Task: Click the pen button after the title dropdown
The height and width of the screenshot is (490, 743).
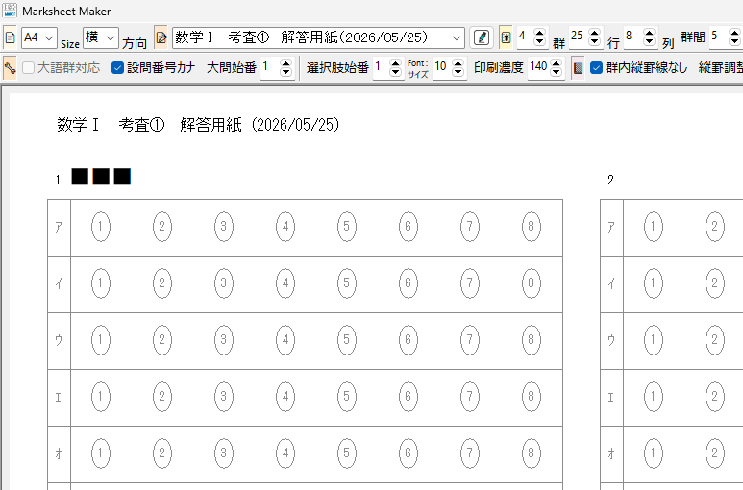Action: tap(483, 38)
